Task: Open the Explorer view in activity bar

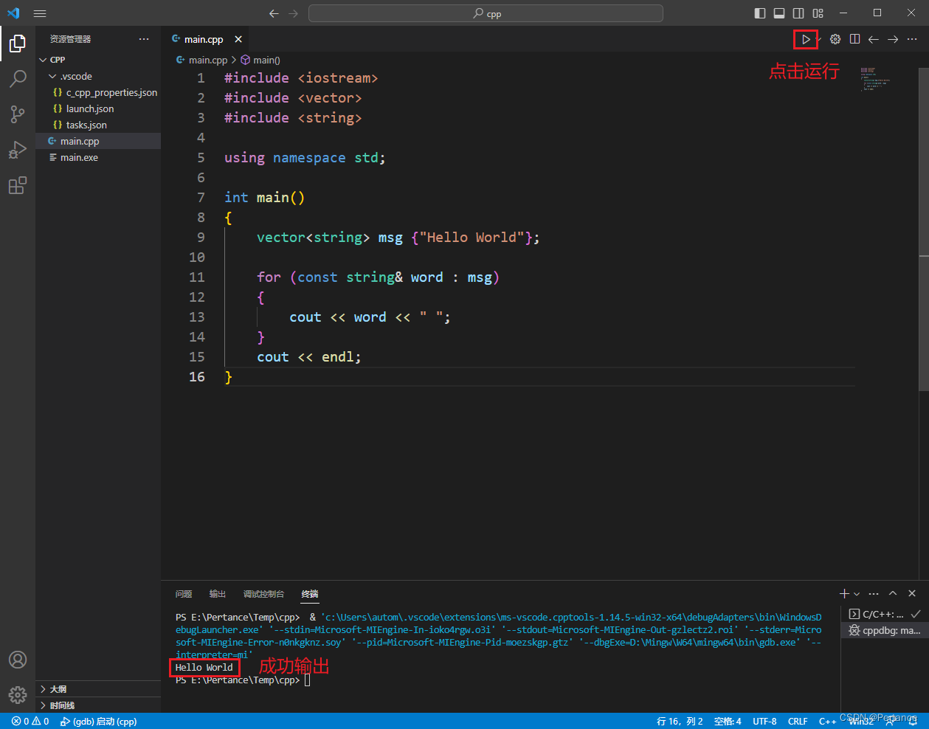Action: tap(18, 44)
